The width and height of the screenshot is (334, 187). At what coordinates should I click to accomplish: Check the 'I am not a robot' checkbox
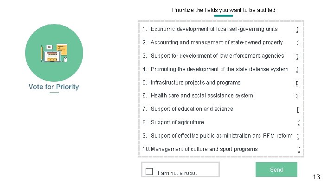(149, 172)
